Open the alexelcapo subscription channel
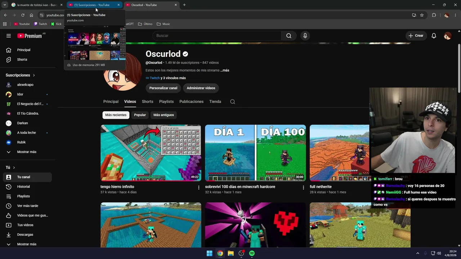461x259 pixels. click(27, 85)
